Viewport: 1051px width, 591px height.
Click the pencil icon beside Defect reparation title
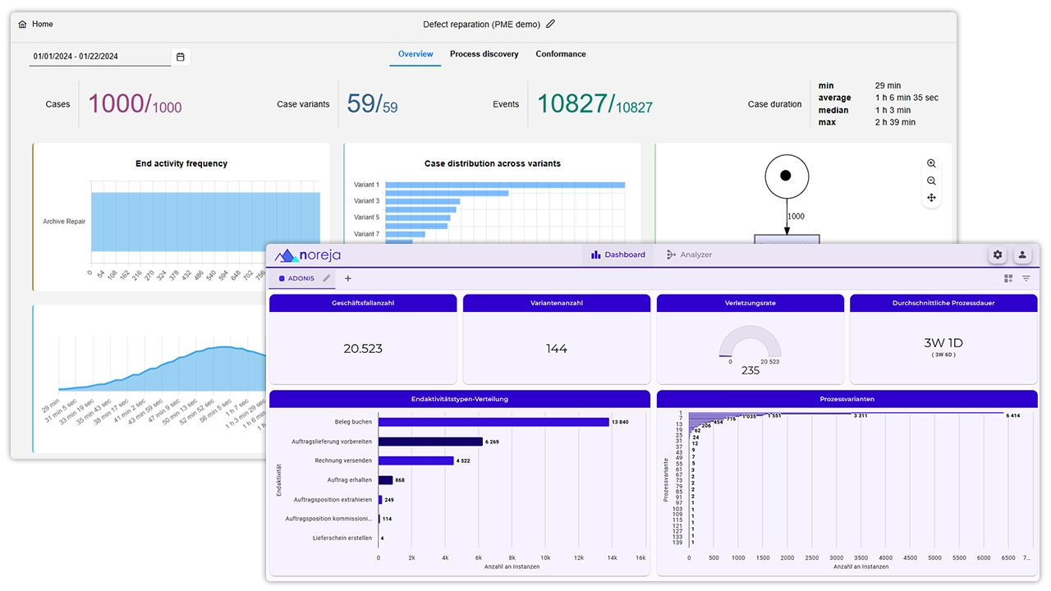(x=551, y=25)
